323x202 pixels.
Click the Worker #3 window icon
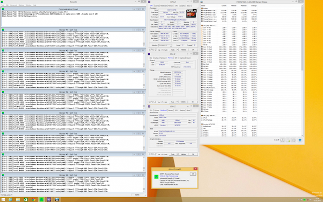(x=3, y=71)
